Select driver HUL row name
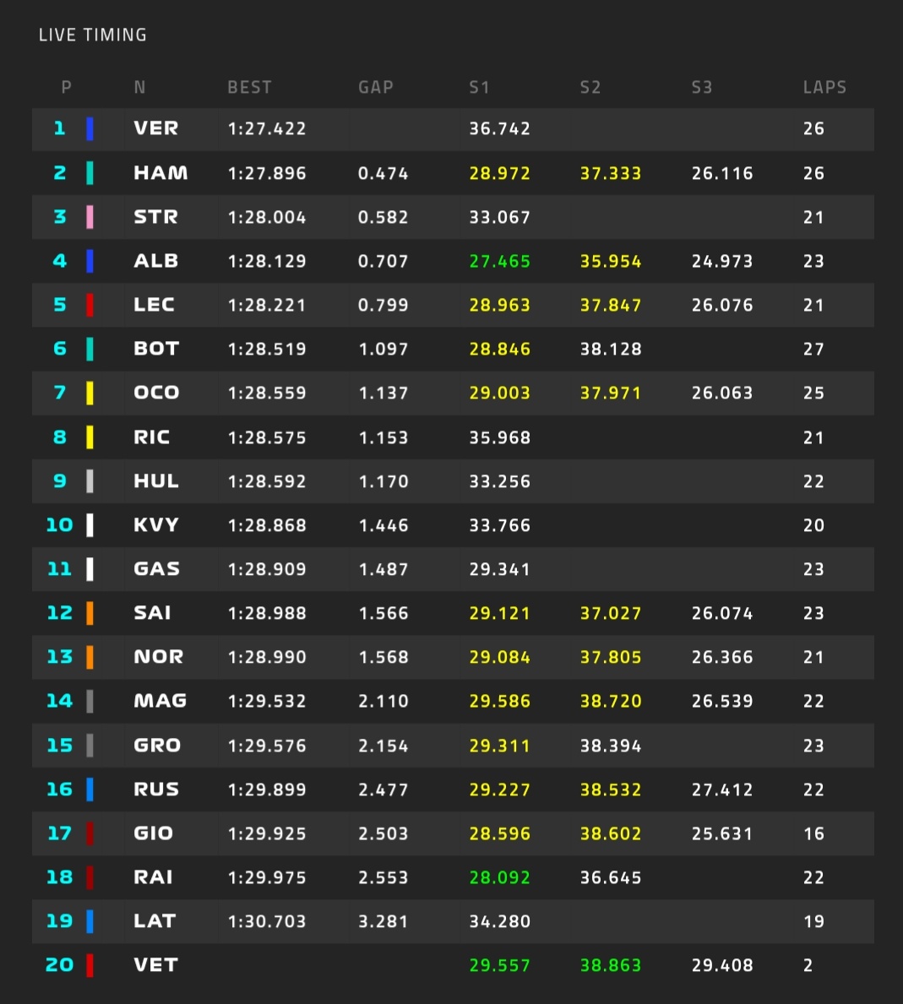903x1004 pixels. click(x=156, y=480)
